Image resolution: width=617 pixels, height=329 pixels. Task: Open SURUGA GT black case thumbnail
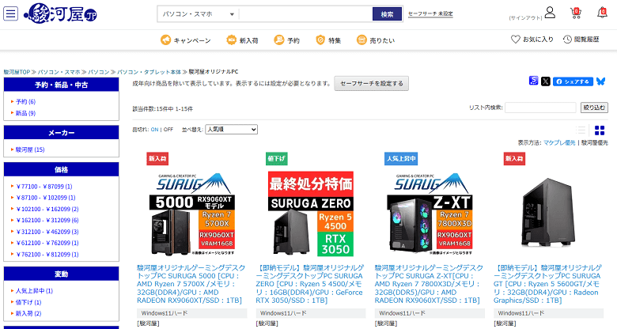pyautogui.click(x=548, y=214)
